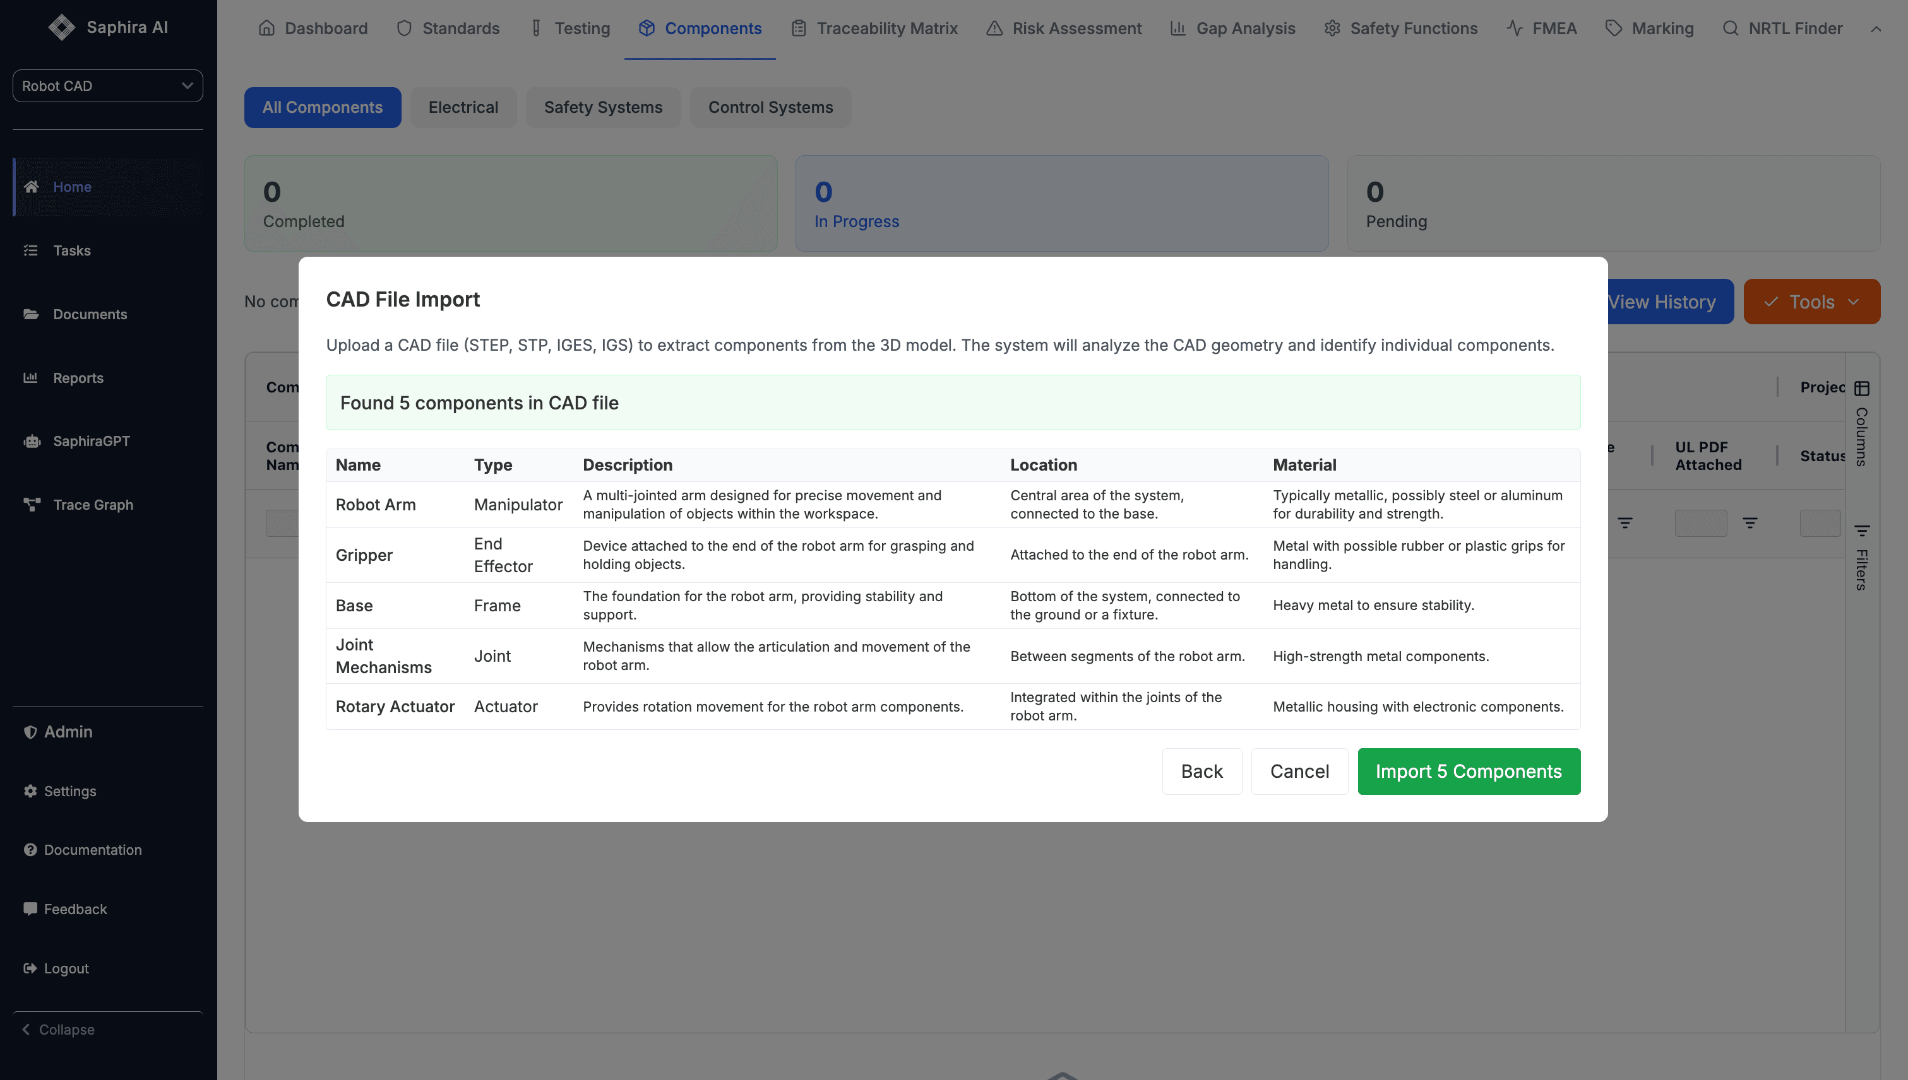The image size is (1908, 1080).
Task: Click the Logout icon in sidebar
Action: (30, 968)
